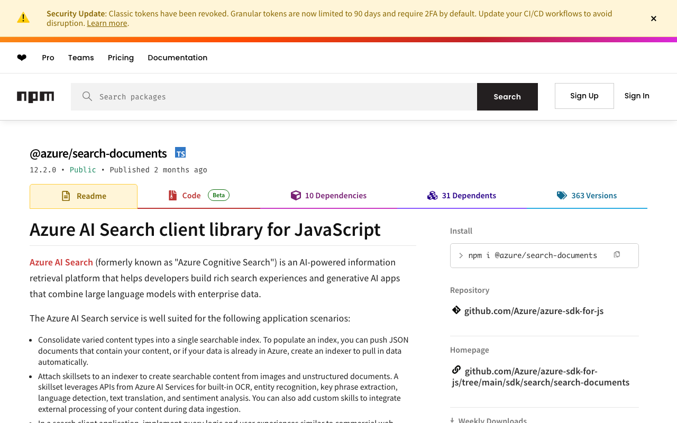Click the Published 2 months ago text
The image size is (677, 423).
[x=158, y=170]
